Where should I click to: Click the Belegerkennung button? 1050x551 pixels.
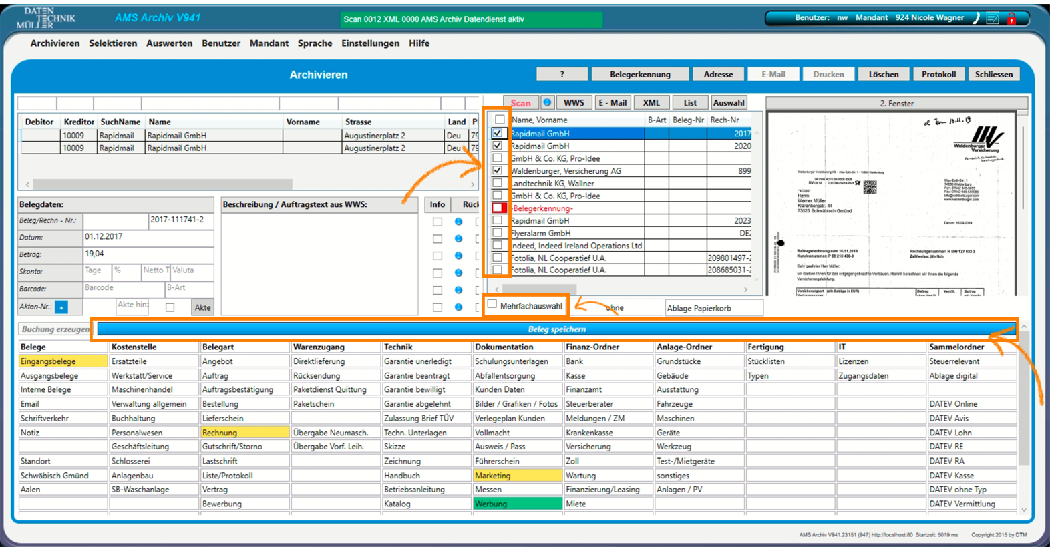coord(639,75)
